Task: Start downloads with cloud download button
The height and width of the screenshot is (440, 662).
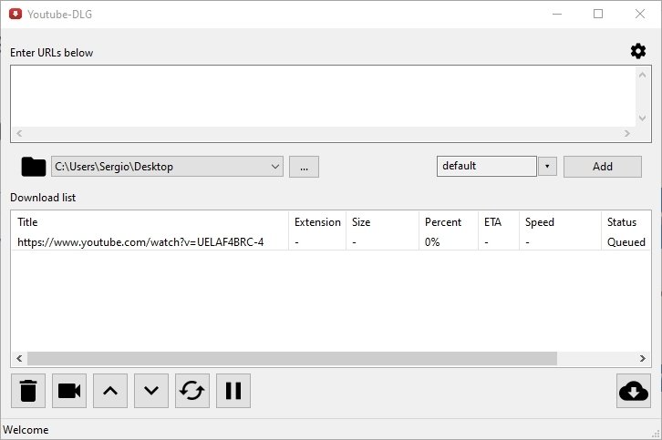Action: coord(634,391)
